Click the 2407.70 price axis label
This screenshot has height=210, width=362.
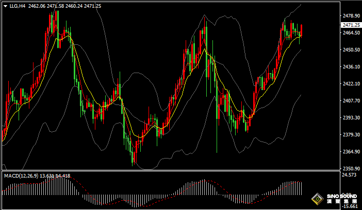pyautogui.click(x=351, y=101)
